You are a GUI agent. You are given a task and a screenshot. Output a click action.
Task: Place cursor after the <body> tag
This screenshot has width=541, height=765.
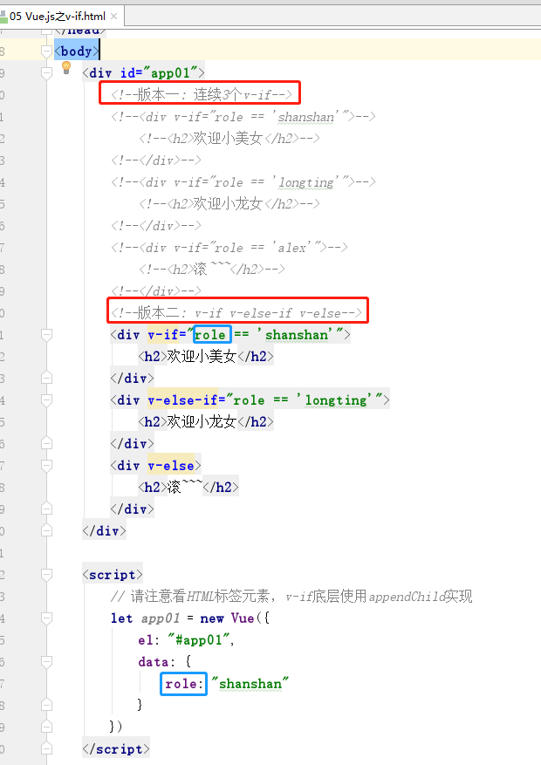tap(99, 51)
